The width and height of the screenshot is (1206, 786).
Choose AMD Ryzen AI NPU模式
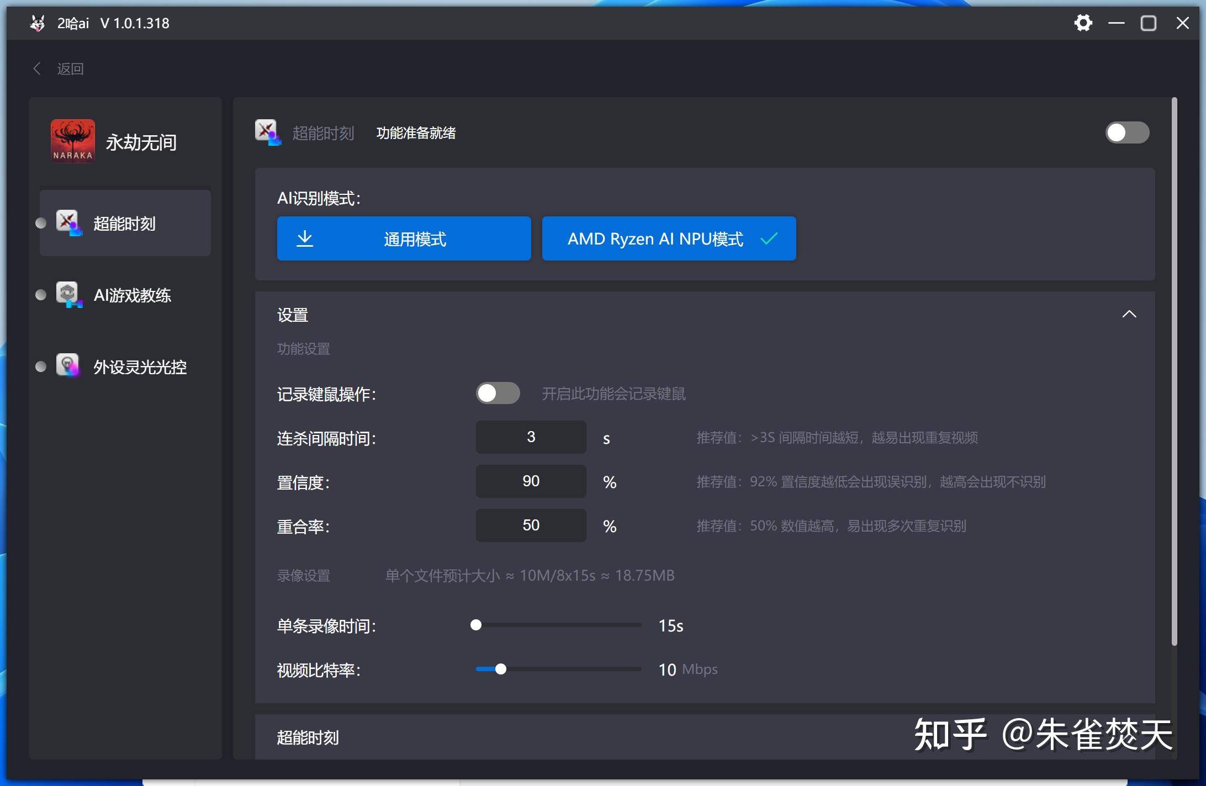pyautogui.click(x=669, y=238)
